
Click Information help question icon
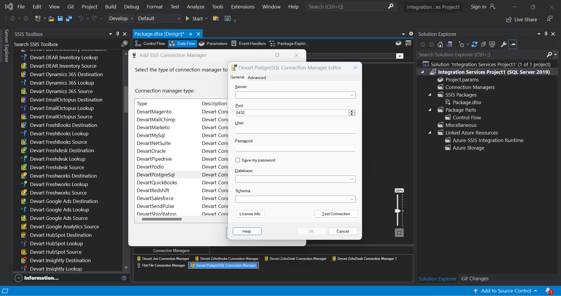(x=124, y=278)
